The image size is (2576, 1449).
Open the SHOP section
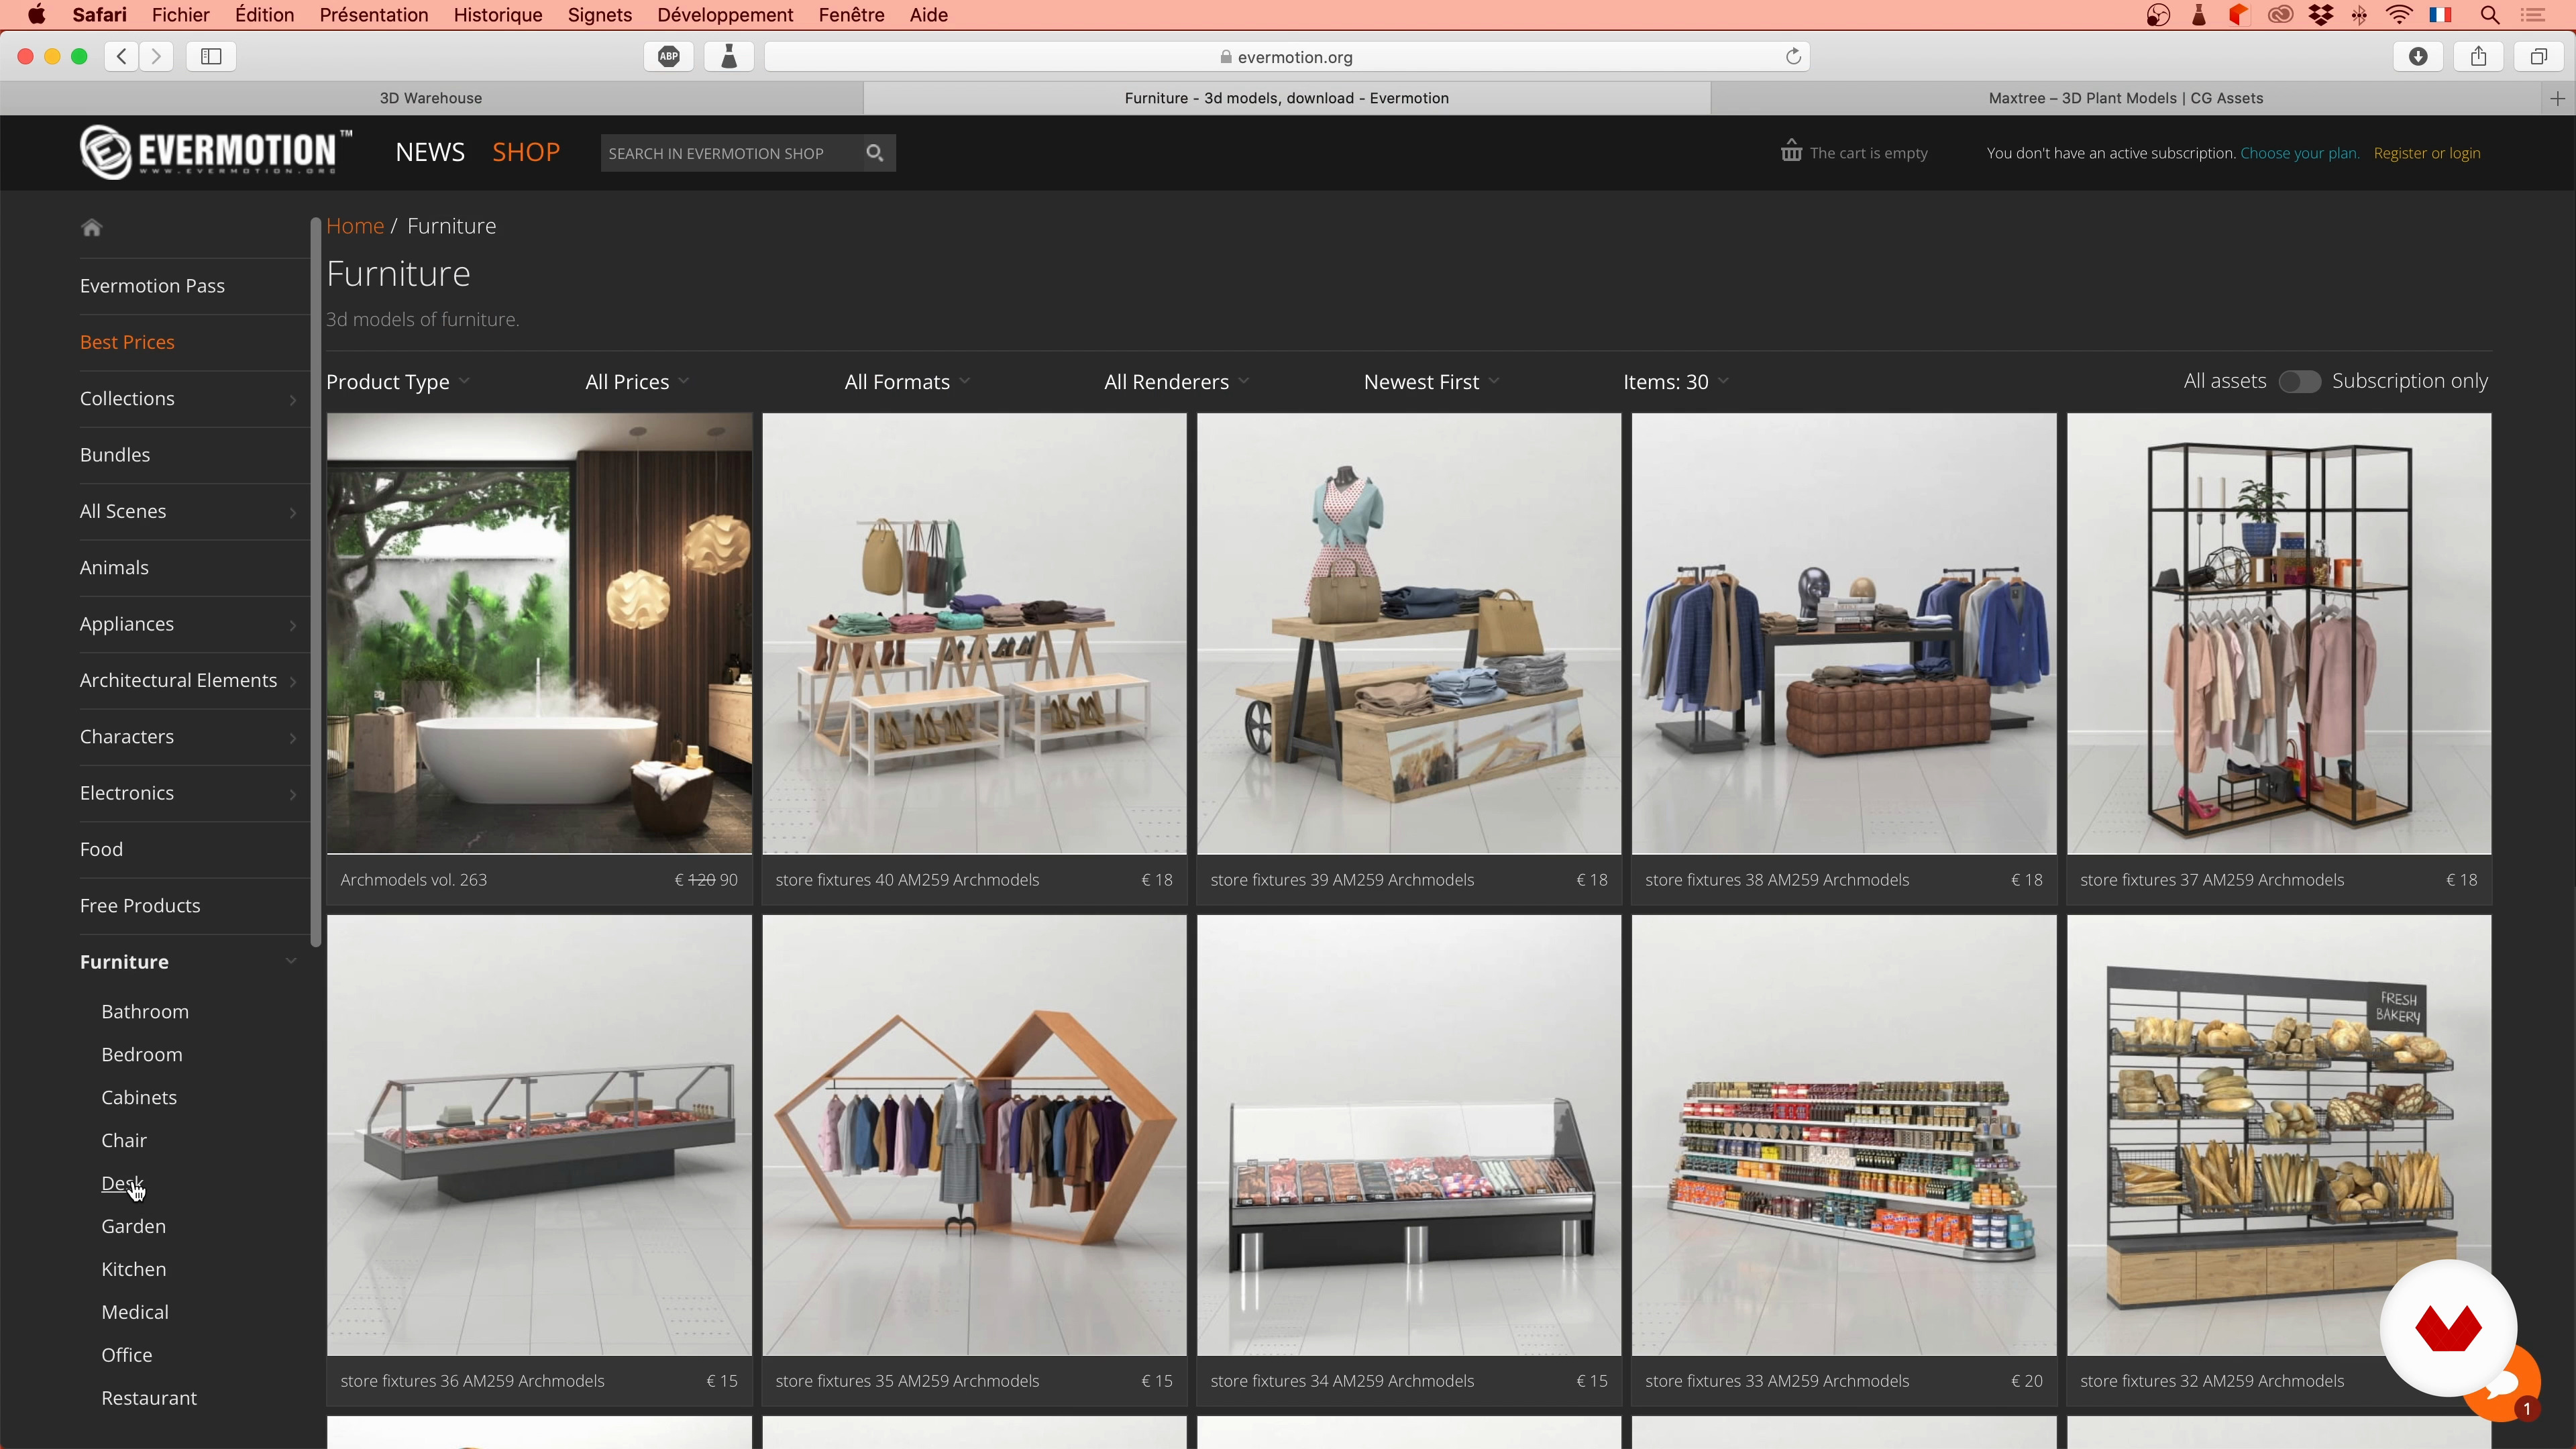526,152
